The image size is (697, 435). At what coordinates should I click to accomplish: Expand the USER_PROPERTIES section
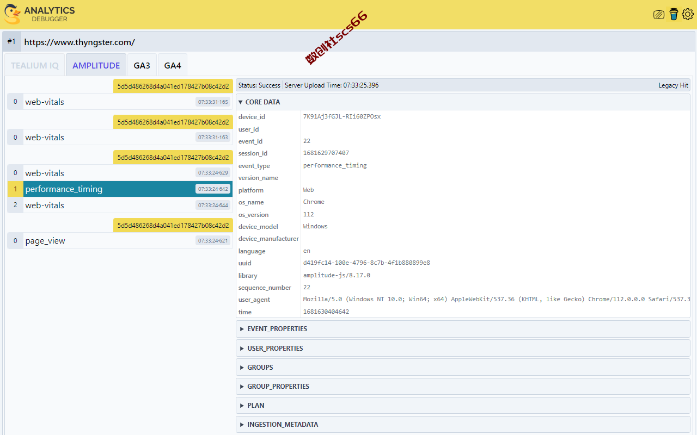(x=463, y=348)
